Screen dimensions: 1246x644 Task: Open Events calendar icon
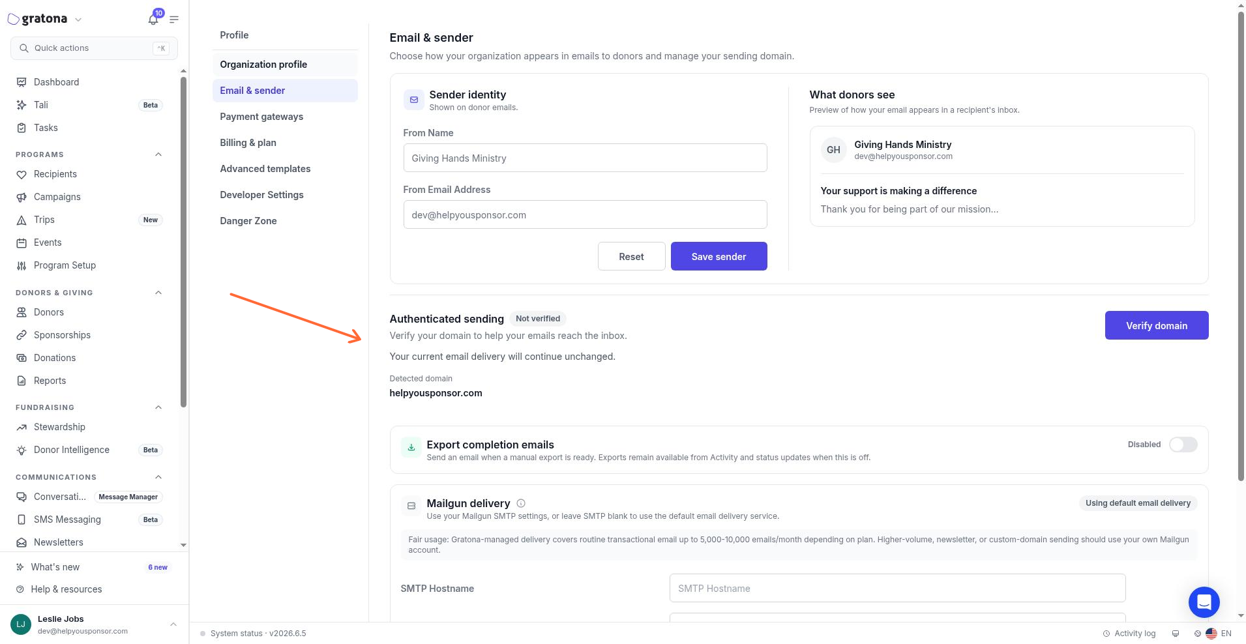[22, 242]
